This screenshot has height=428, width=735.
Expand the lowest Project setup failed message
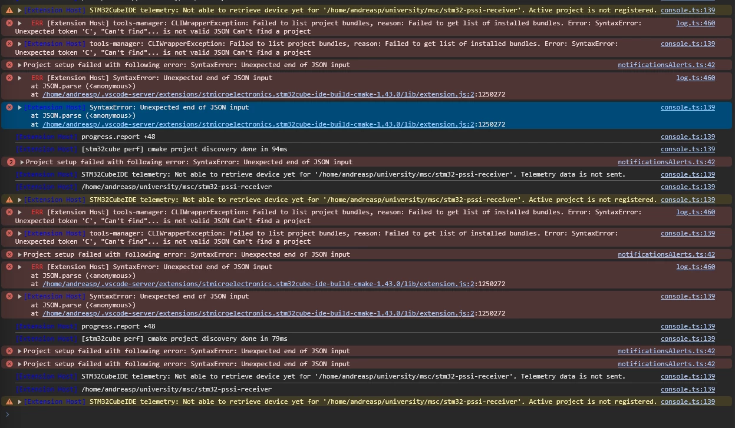tap(19, 364)
